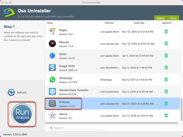Delete Pages using its trash icon

point(166,31)
